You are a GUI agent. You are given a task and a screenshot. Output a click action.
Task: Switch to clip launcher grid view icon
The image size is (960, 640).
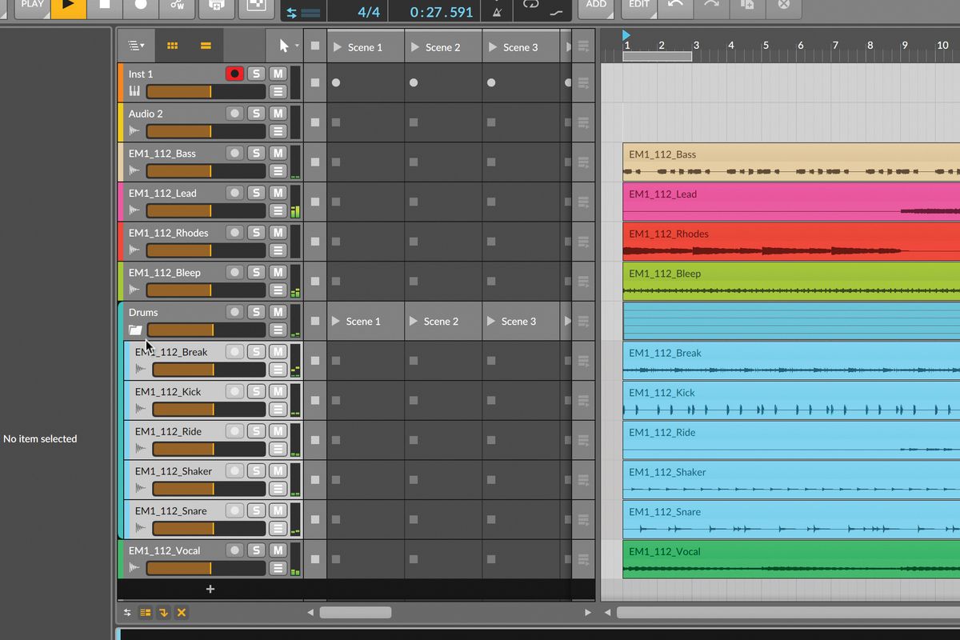[x=172, y=45]
